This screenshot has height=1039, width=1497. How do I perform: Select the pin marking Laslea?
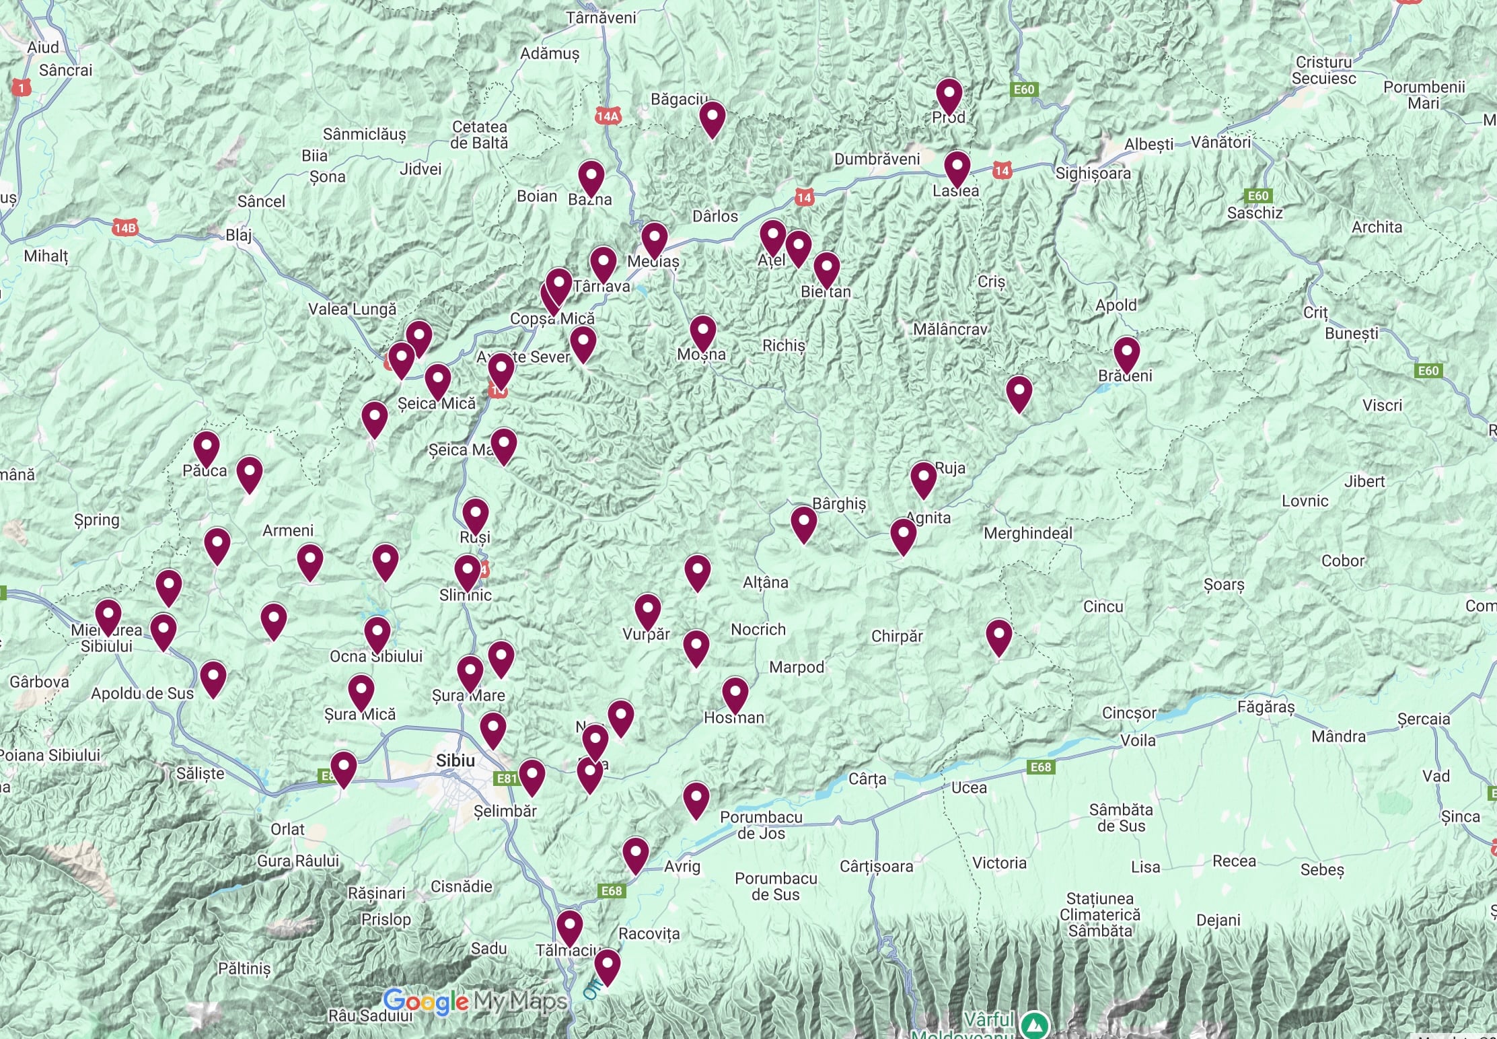tap(957, 170)
